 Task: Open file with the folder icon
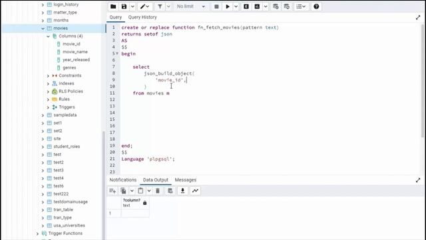click(113, 7)
